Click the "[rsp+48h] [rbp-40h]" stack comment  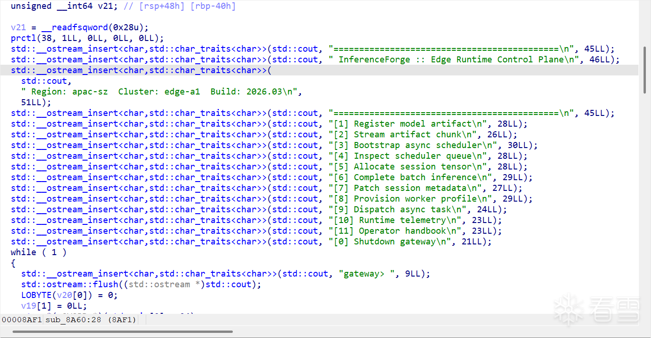click(187, 6)
